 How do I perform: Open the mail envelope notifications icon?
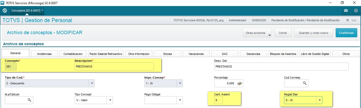coord(346,11)
